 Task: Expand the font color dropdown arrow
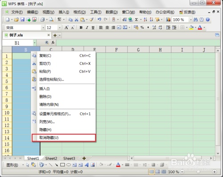point(204,27)
